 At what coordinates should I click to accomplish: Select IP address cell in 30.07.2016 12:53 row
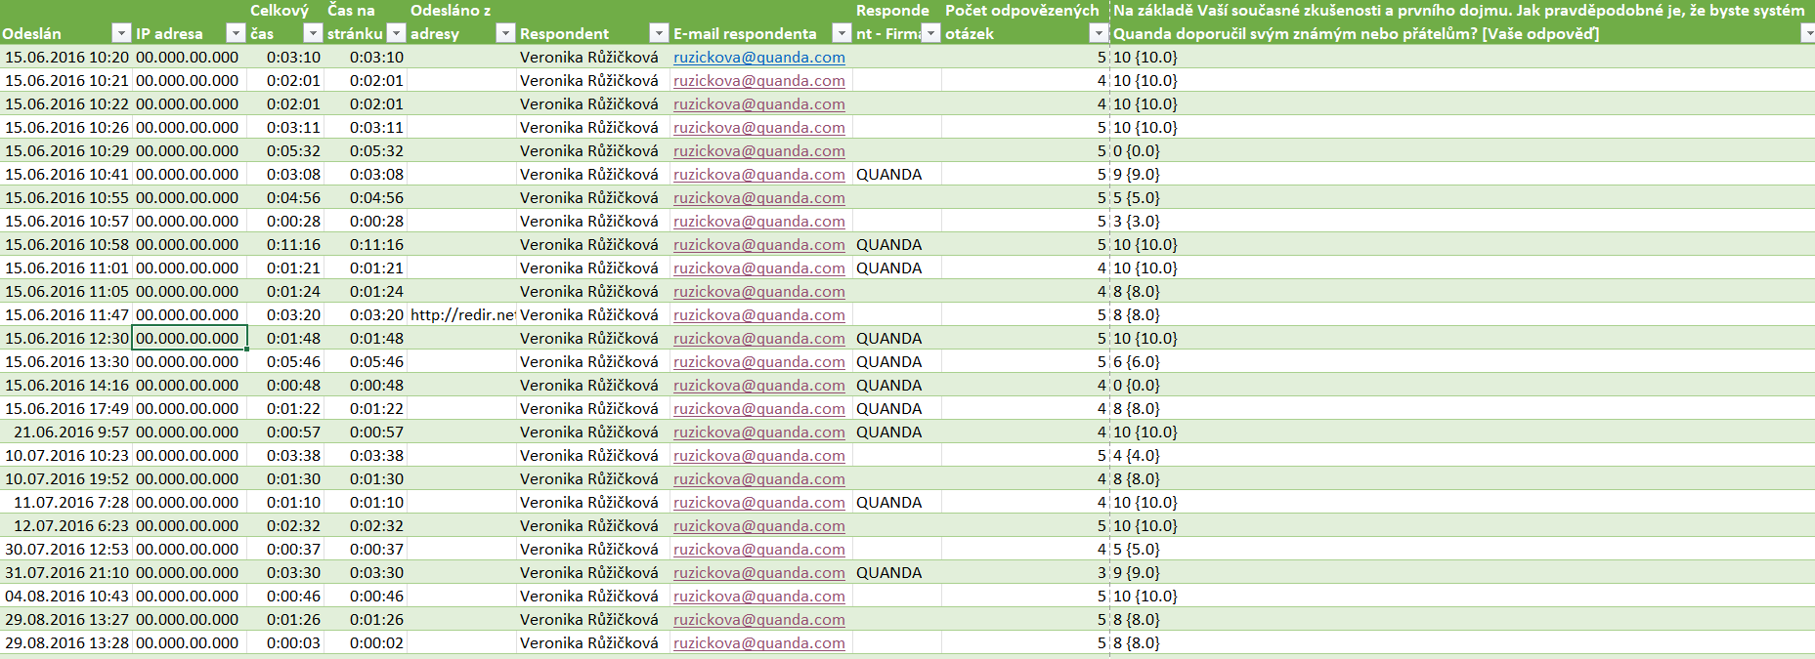pos(190,549)
